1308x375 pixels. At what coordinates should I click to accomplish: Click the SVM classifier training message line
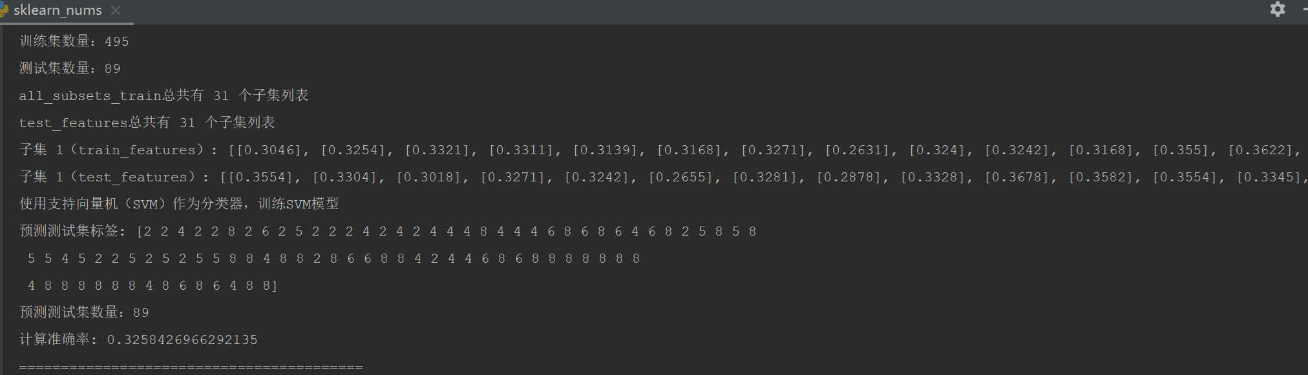pyautogui.click(x=179, y=204)
